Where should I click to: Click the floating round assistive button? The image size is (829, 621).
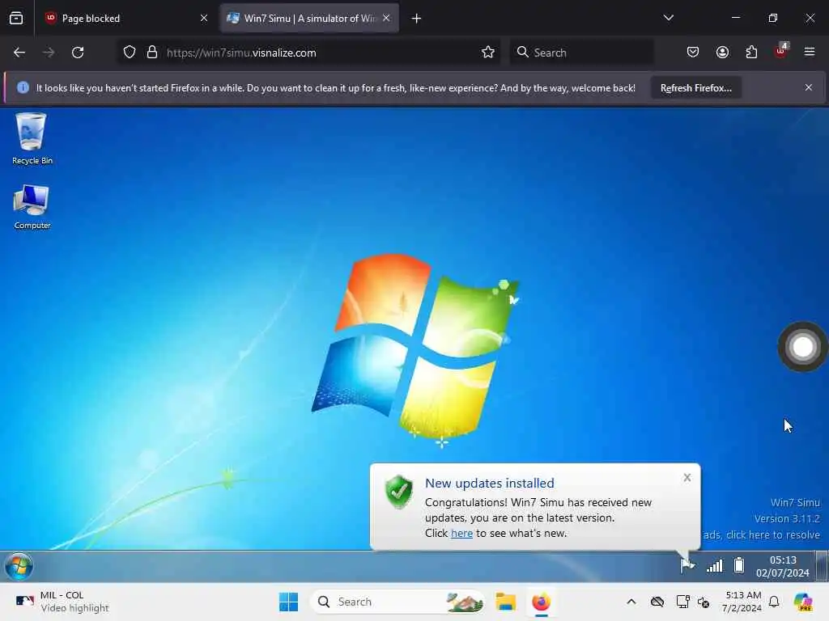coord(802,347)
